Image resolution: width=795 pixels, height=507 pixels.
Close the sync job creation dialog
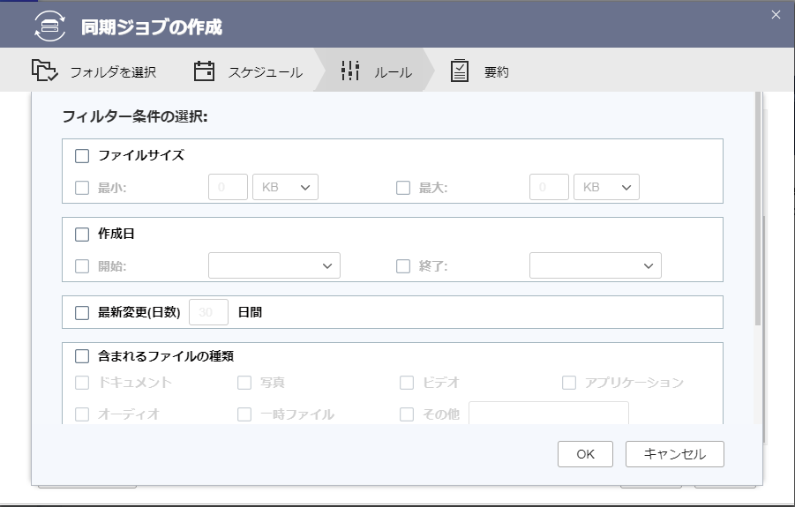point(776,14)
